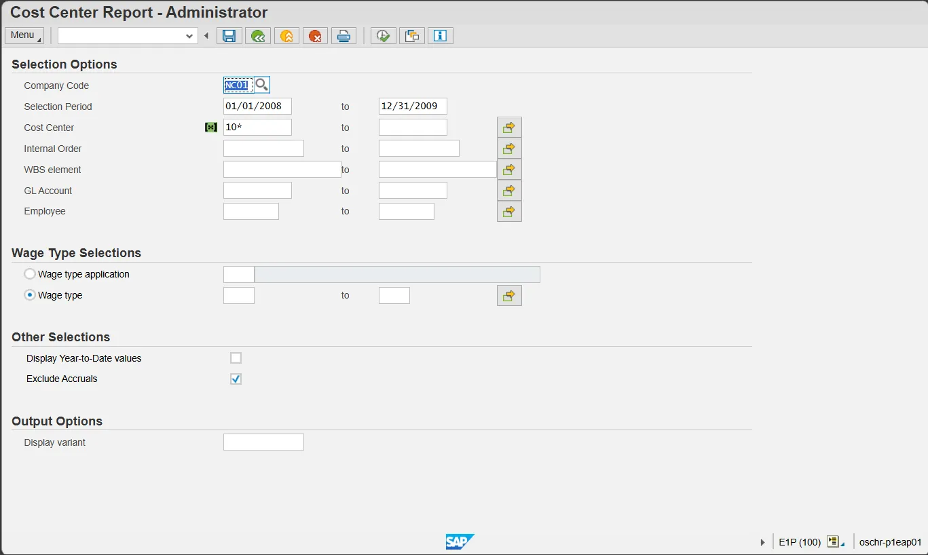Viewport: 928px width, 555px height.
Task: Click the oschr-p1eap01 server name
Action: [890, 542]
